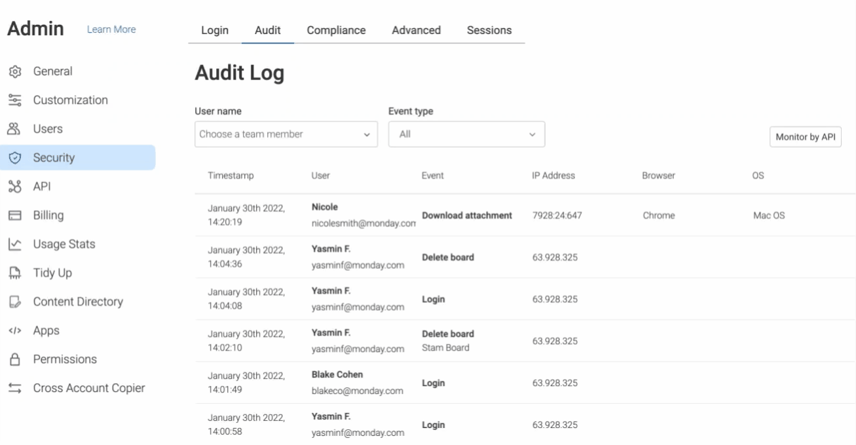Image resolution: width=856 pixels, height=445 pixels.
Task: Click the Permissions lock icon
Action: pyautogui.click(x=14, y=359)
